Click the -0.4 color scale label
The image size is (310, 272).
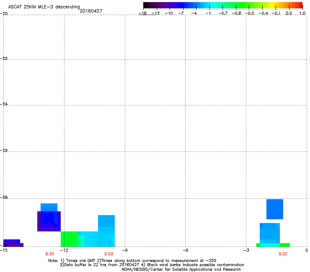coord(263,13)
